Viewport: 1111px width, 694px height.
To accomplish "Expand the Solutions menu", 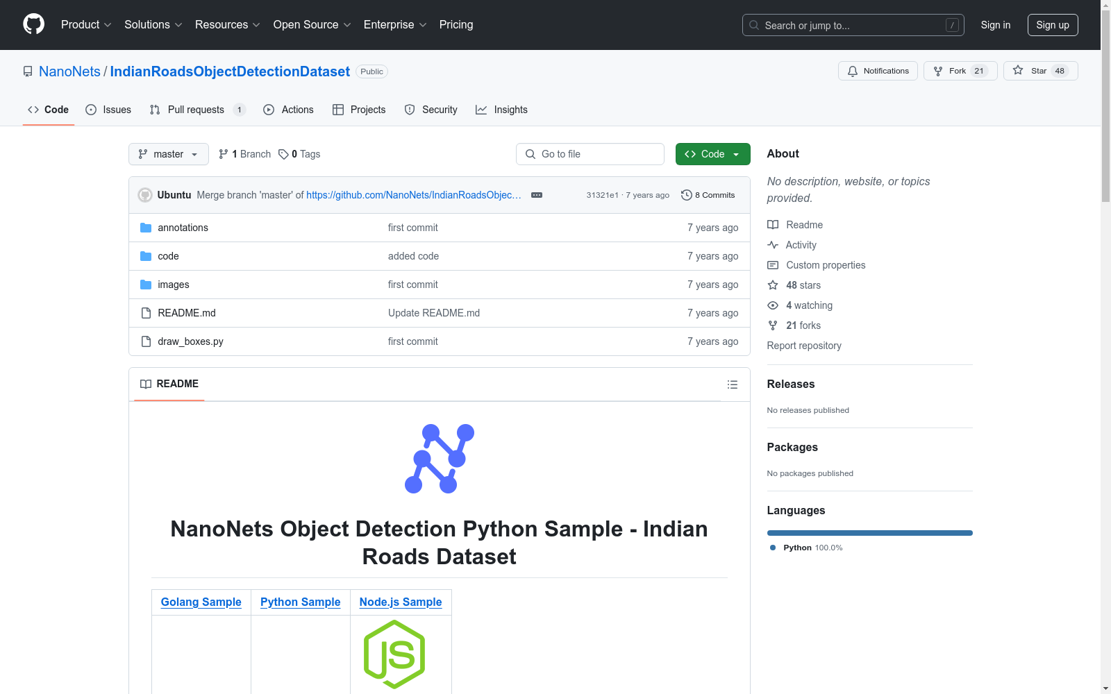I will [153, 24].
